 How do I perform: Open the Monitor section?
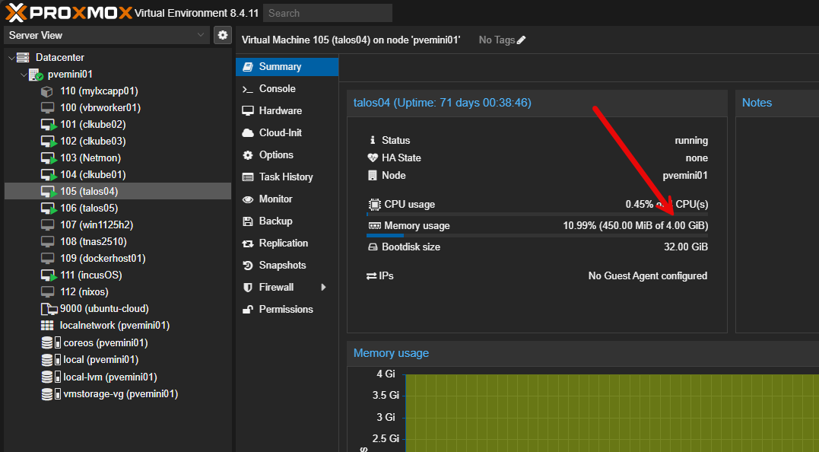[x=277, y=199]
